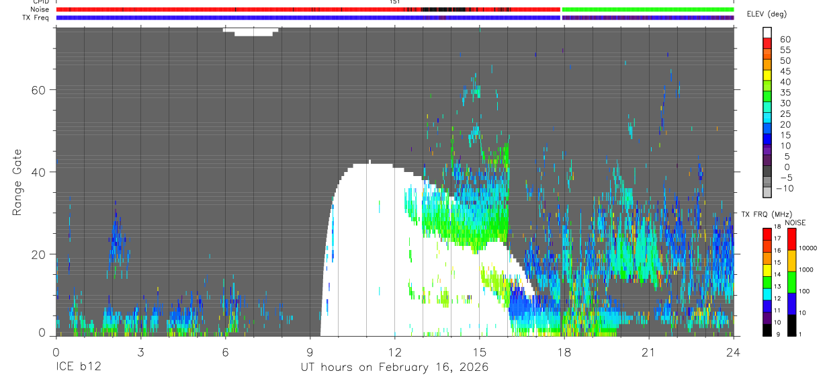This screenshot has height=381, width=825.
Task: Click x-axis tick label '21'
Action: click(x=649, y=352)
